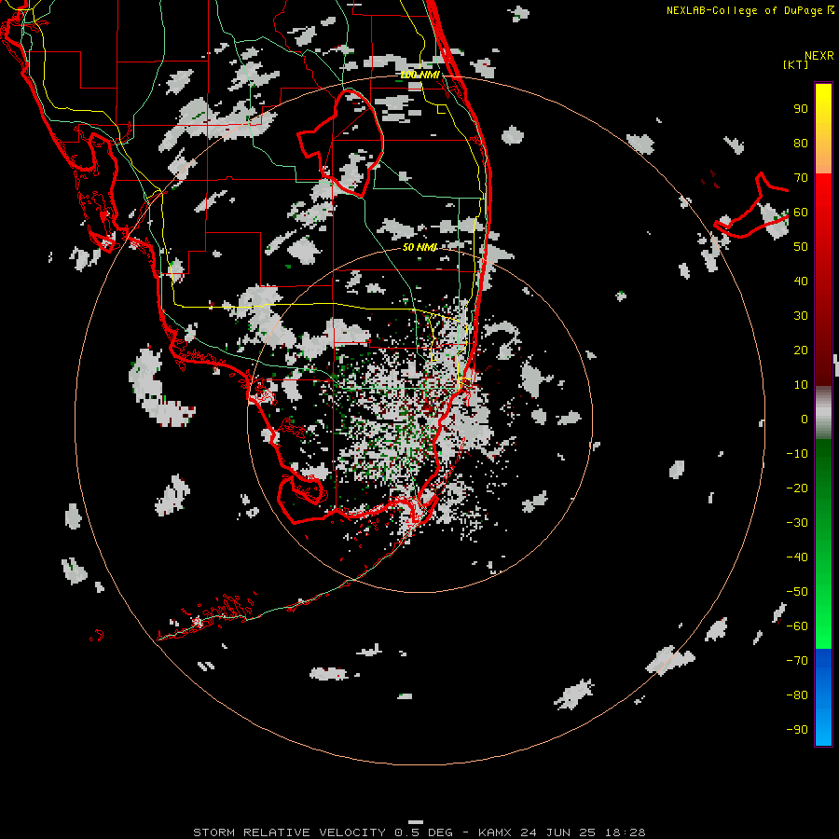Click the 50 NMI range ring label
839x839 pixels.
(x=420, y=247)
